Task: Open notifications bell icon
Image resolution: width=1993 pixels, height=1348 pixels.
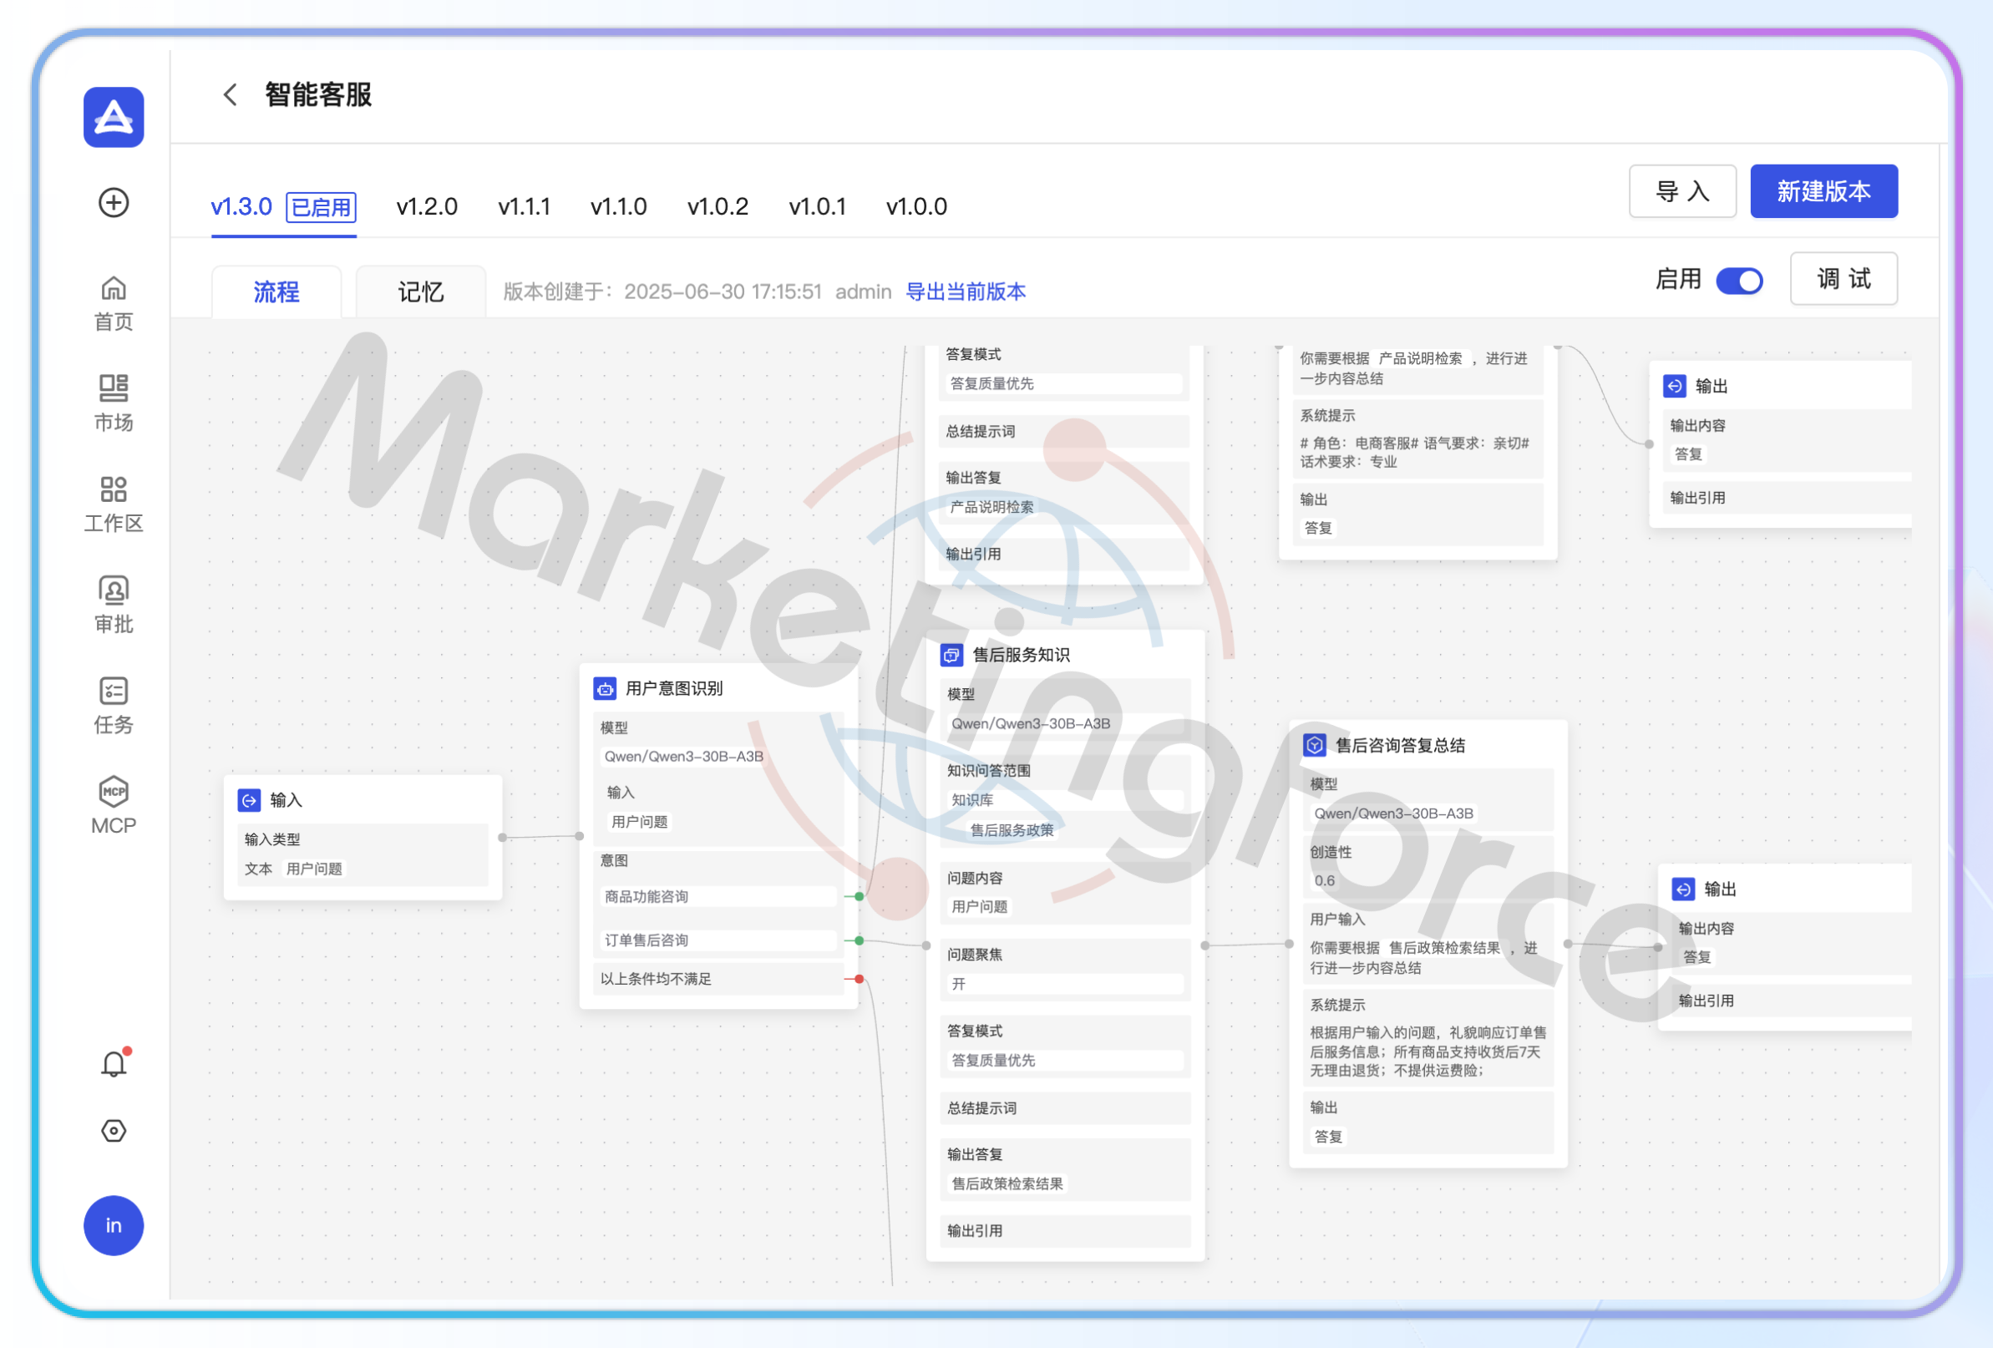Action: (x=114, y=1064)
